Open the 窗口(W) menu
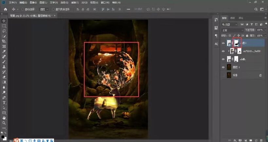Screen dimensions: 268x142 coord(105,3)
